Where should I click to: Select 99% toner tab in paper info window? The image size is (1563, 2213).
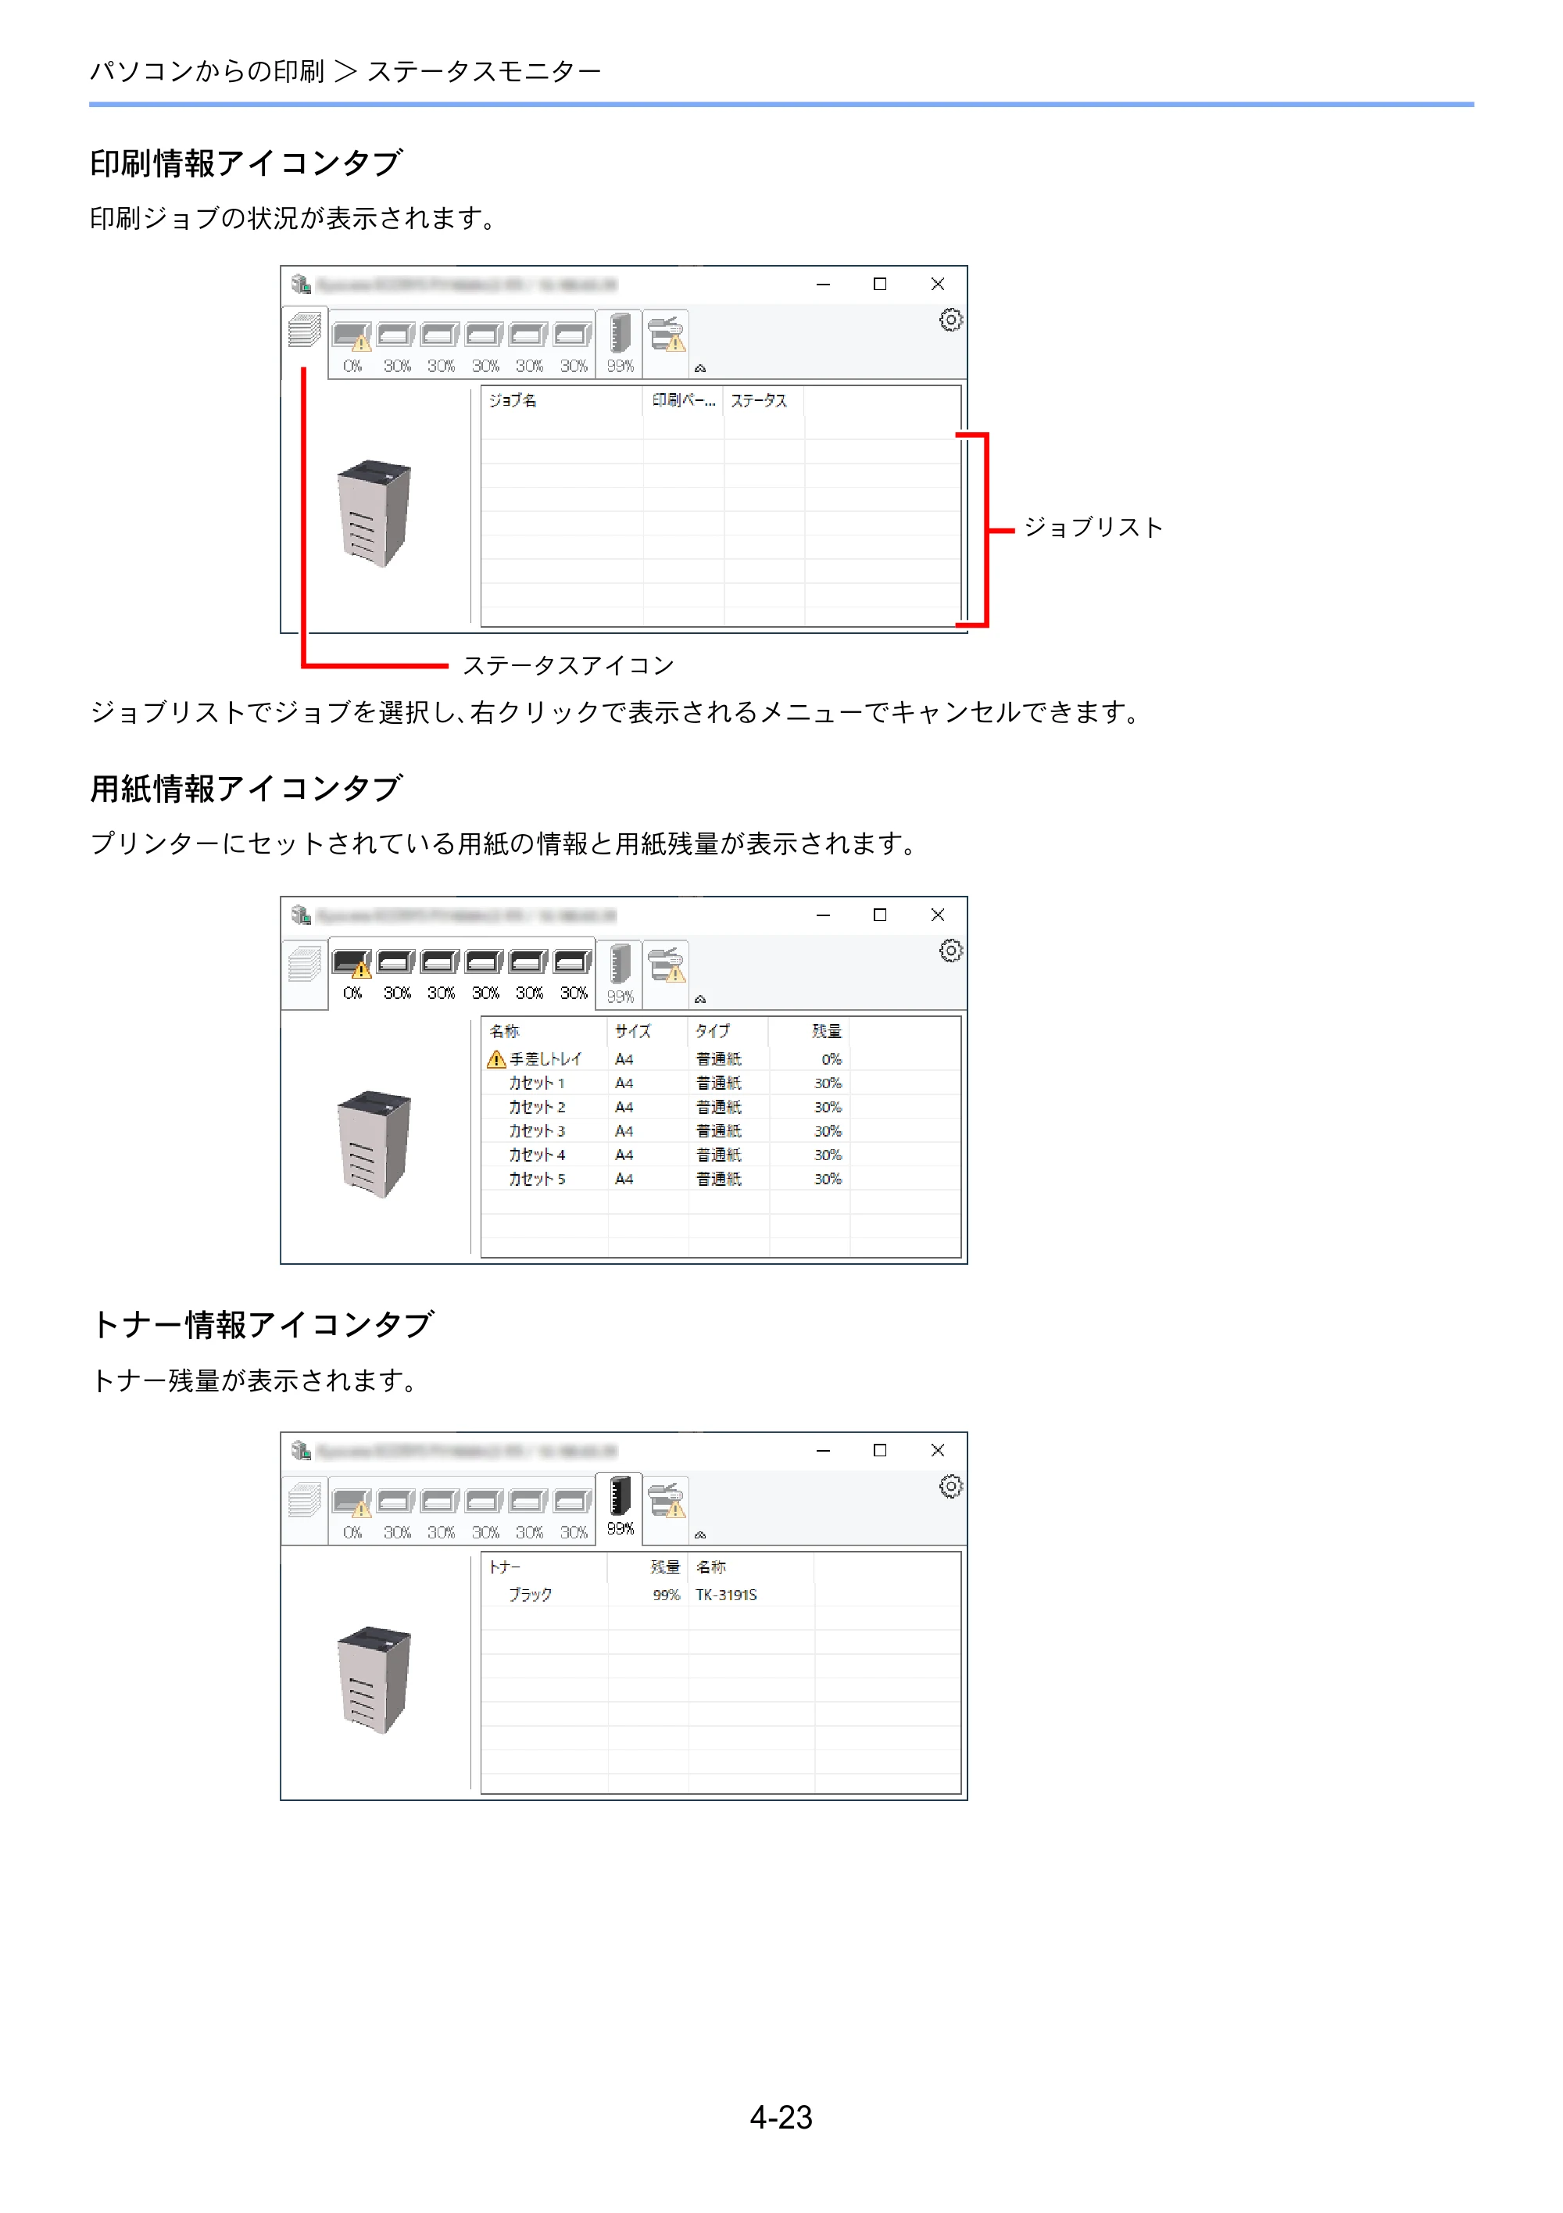pos(620,975)
